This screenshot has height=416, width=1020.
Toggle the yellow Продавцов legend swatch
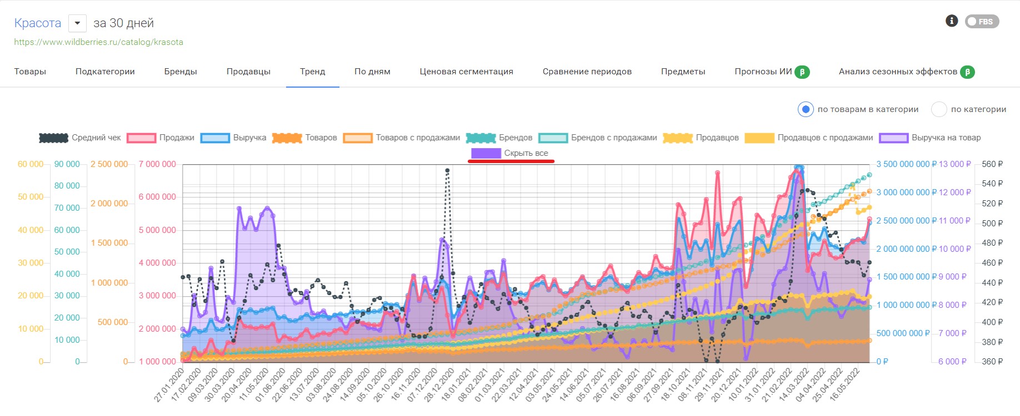pos(678,138)
